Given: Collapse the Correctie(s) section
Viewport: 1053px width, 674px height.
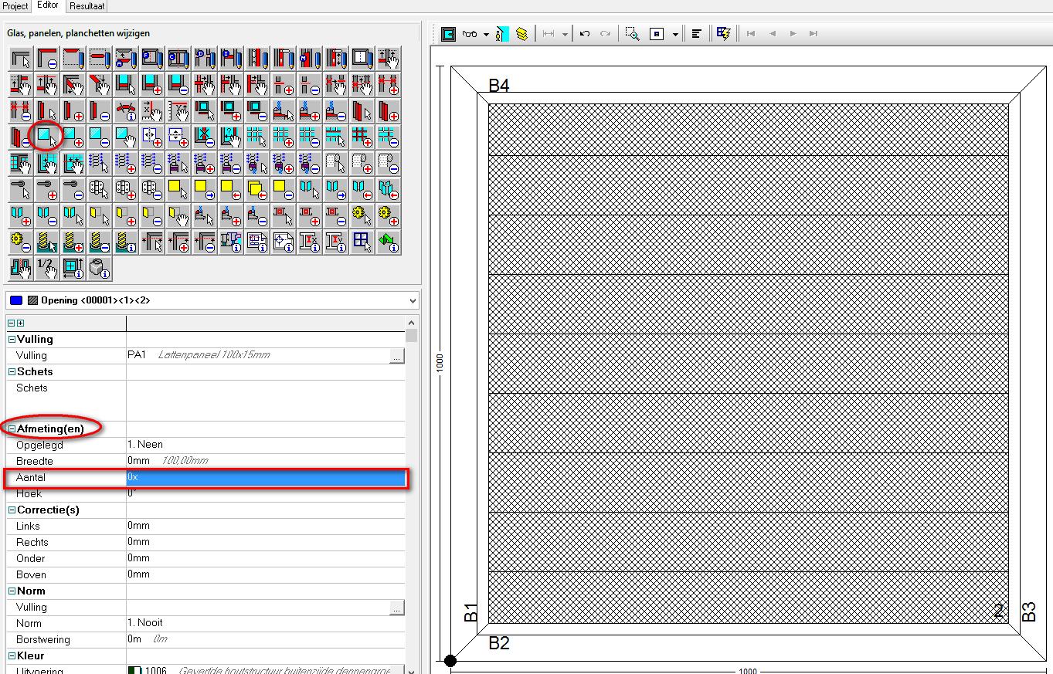Looking at the screenshot, I should pyautogui.click(x=12, y=510).
